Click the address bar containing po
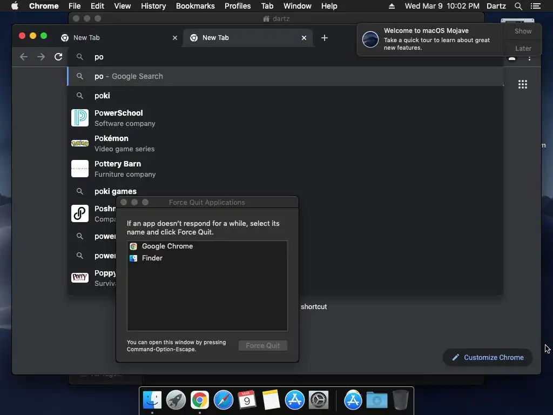The width and height of the screenshot is (553, 415). (285, 57)
